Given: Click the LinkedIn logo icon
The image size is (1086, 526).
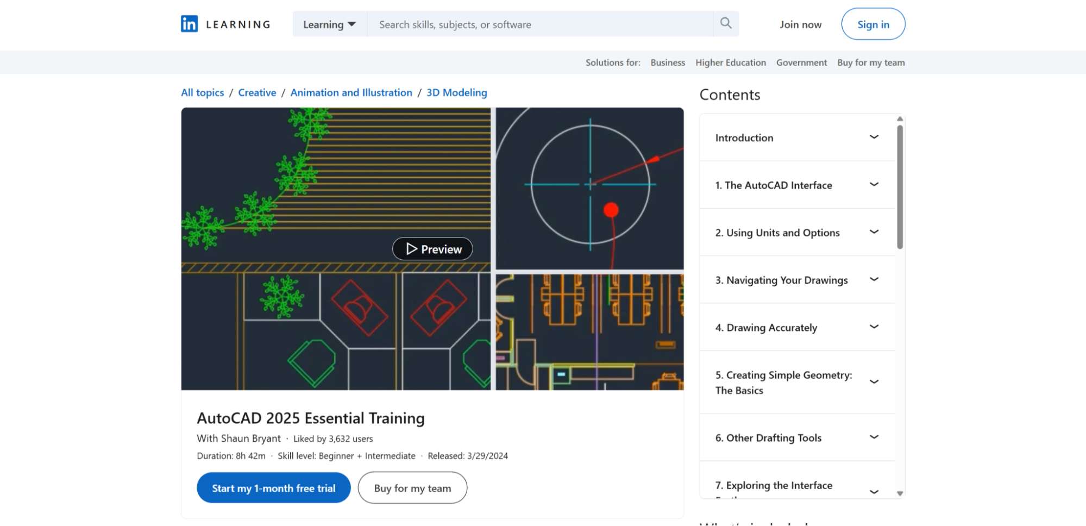Looking at the screenshot, I should (x=189, y=24).
